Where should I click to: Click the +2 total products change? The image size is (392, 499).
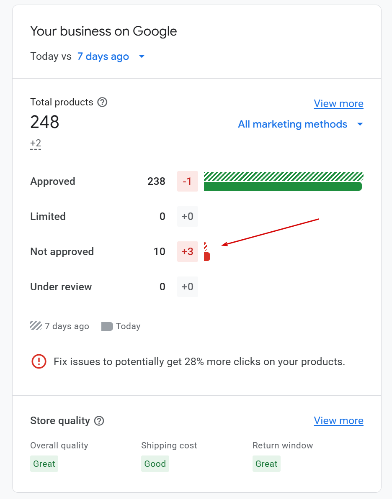36,144
